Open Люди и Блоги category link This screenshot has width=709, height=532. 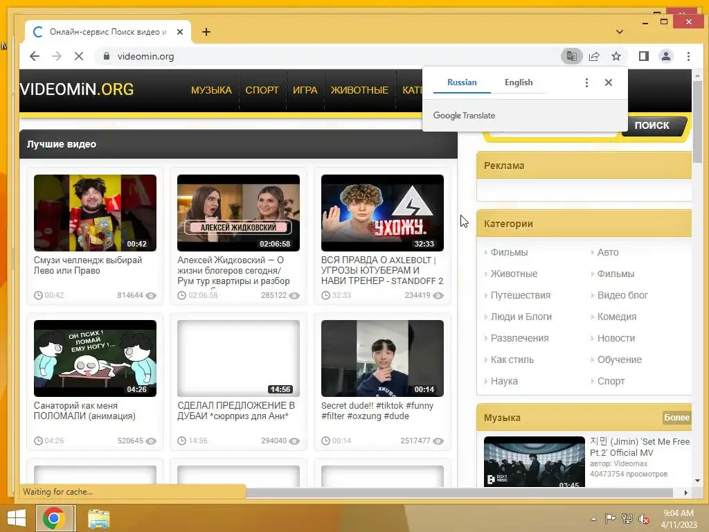(521, 317)
